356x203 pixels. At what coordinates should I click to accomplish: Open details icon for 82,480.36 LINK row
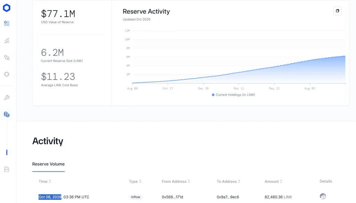tap(323, 196)
